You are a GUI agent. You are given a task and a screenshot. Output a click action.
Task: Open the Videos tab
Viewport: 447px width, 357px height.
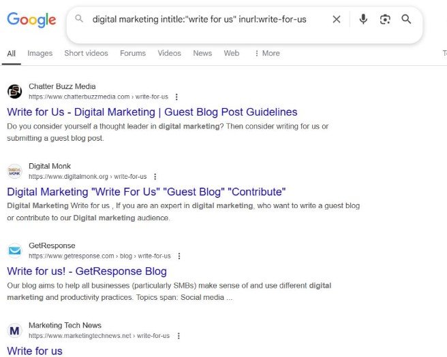click(x=170, y=53)
